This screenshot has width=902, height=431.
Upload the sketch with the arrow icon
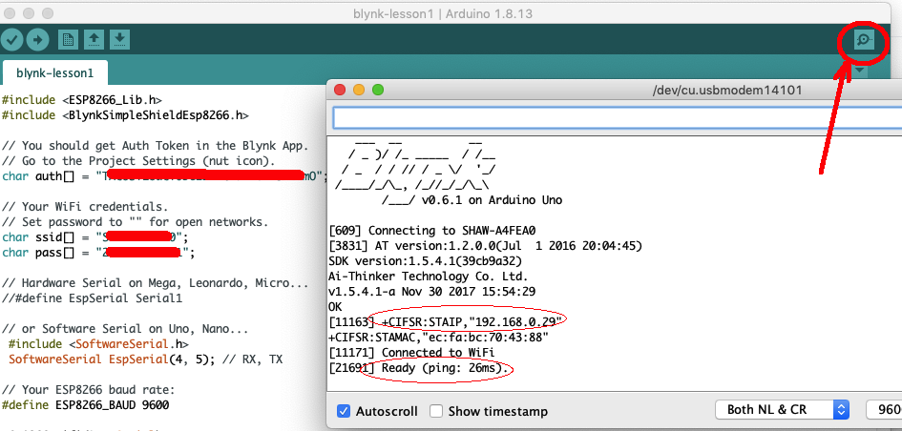pyautogui.click(x=37, y=40)
